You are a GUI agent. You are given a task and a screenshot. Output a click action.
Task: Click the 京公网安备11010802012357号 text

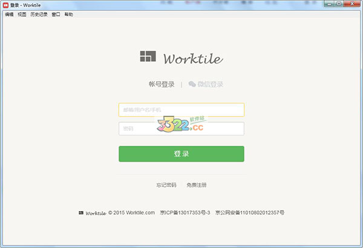coord(250,212)
